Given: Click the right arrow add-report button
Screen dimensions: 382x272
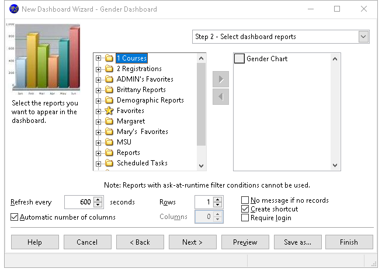Looking at the screenshot, I should click(221, 79).
